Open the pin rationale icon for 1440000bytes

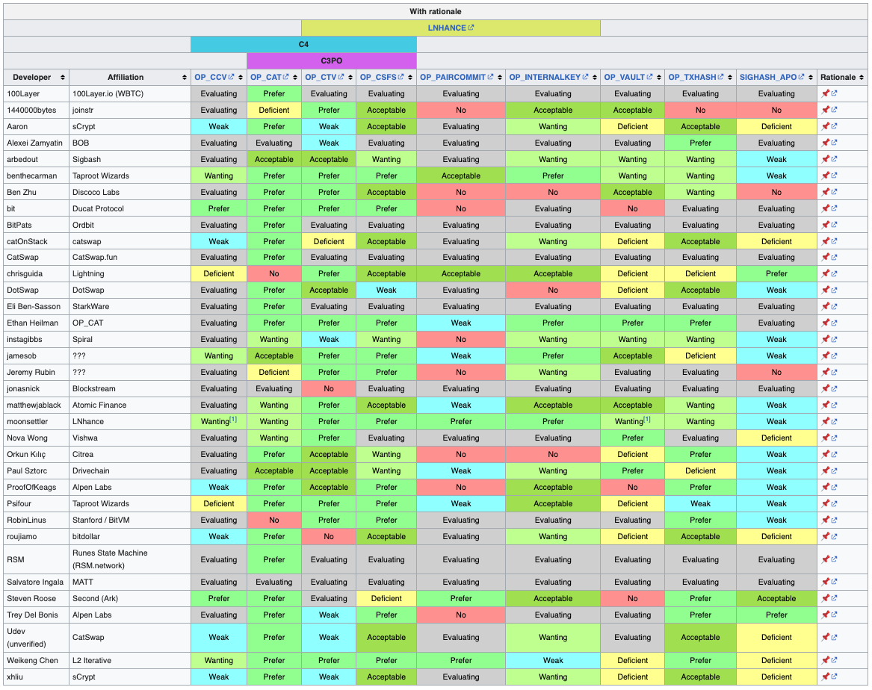pos(825,110)
